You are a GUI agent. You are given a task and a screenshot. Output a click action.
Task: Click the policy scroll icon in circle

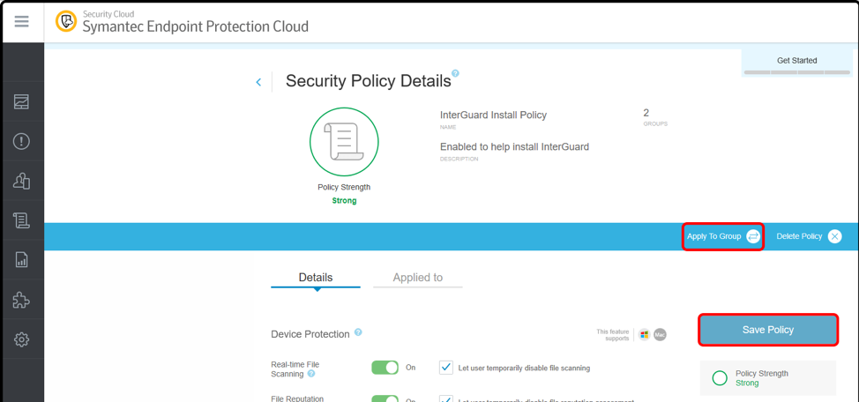pyautogui.click(x=344, y=141)
